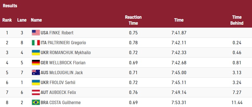Click WELLBROCK Florian's name
The height and width of the screenshot is (107, 252).
tap(67, 62)
